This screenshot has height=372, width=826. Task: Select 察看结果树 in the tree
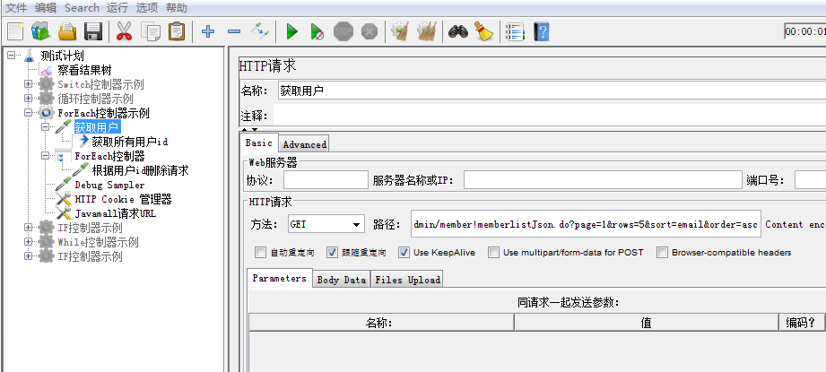tap(84, 70)
